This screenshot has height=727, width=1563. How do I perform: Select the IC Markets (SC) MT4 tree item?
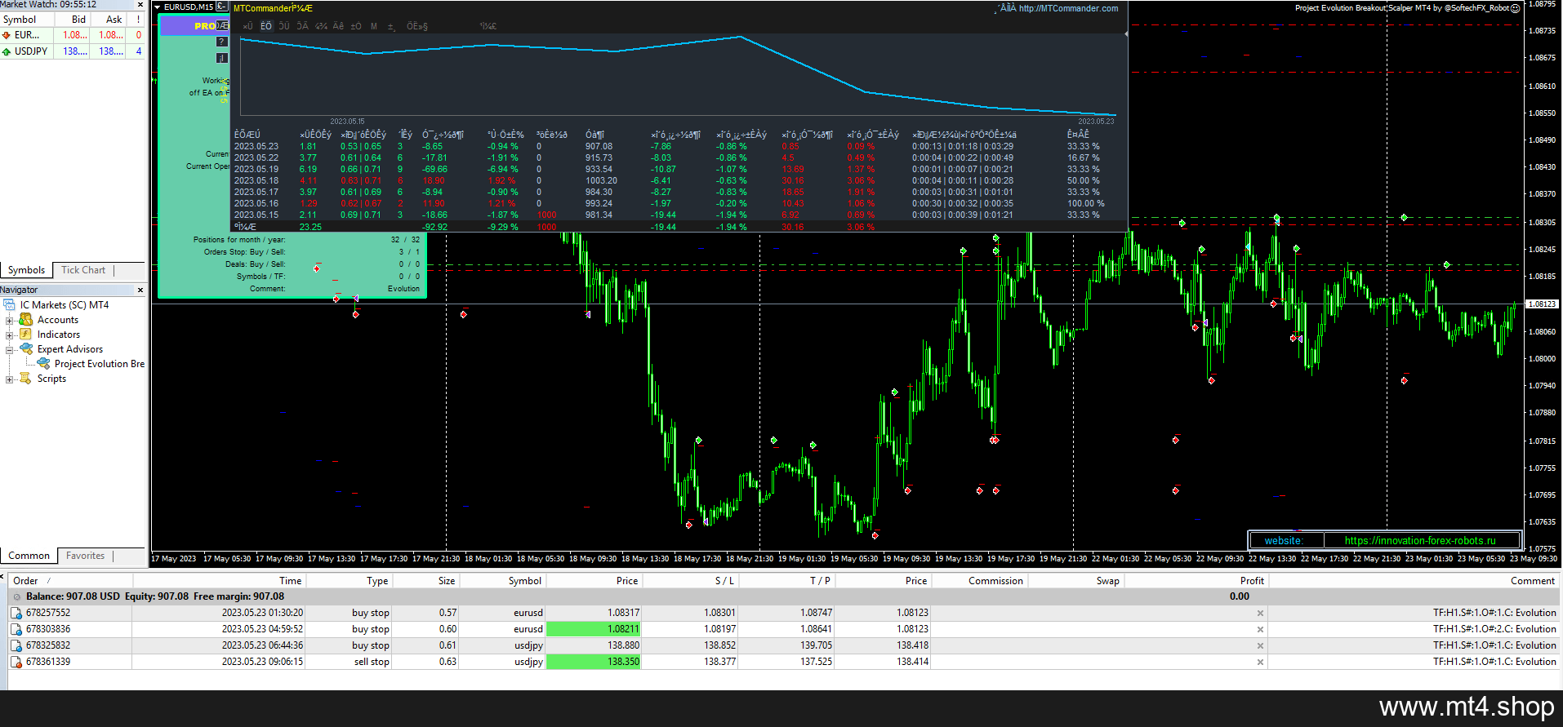pyautogui.click(x=64, y=305)
